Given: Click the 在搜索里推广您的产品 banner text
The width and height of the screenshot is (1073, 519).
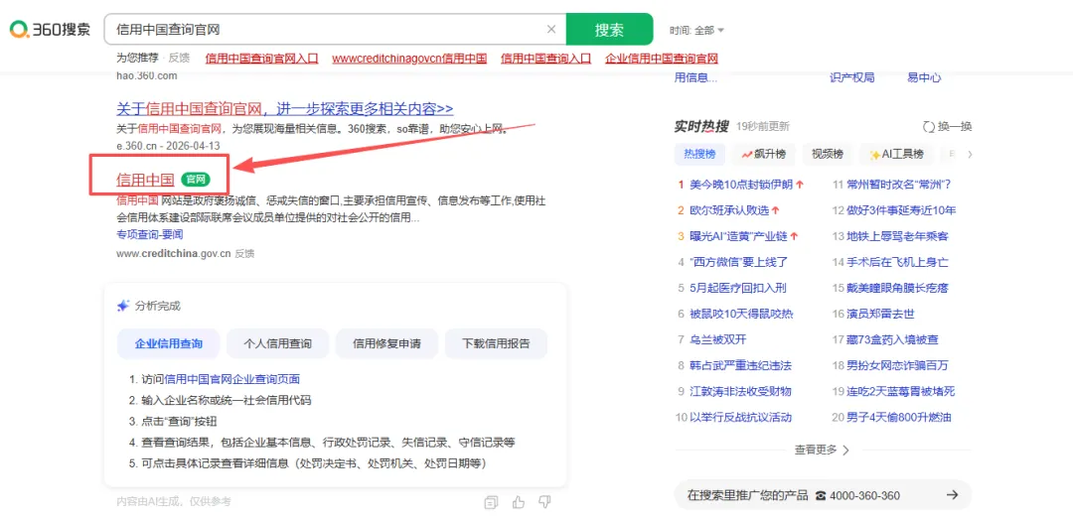Looking at the screenshot, I should pos(748,496).
